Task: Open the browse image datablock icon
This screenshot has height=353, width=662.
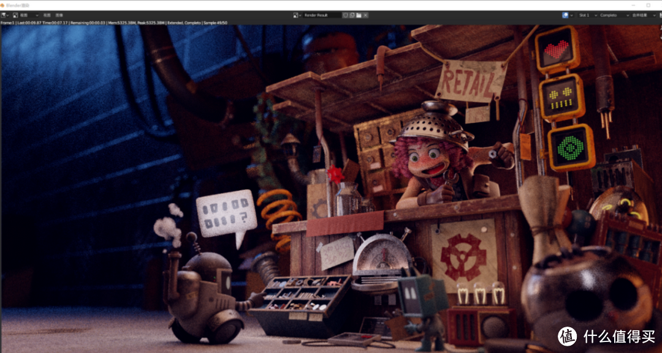Action: click(x=297, y=15)
